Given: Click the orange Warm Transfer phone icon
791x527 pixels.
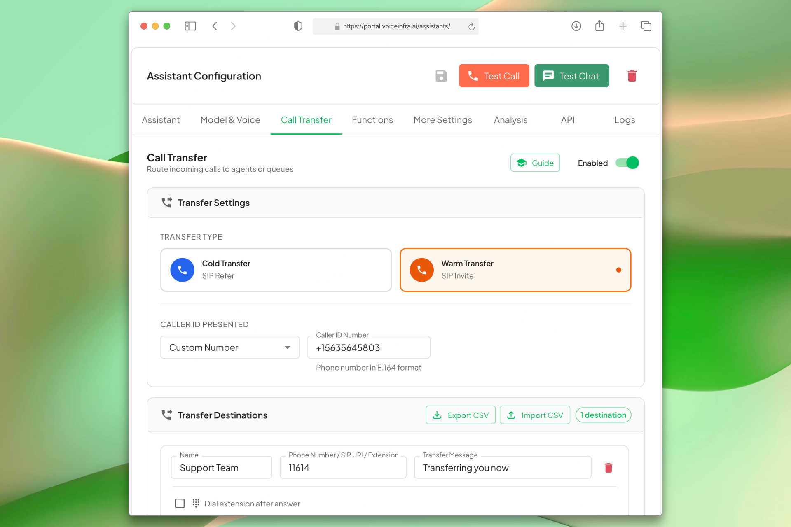Looking at the screenshot, I should (x=421, y=270).
